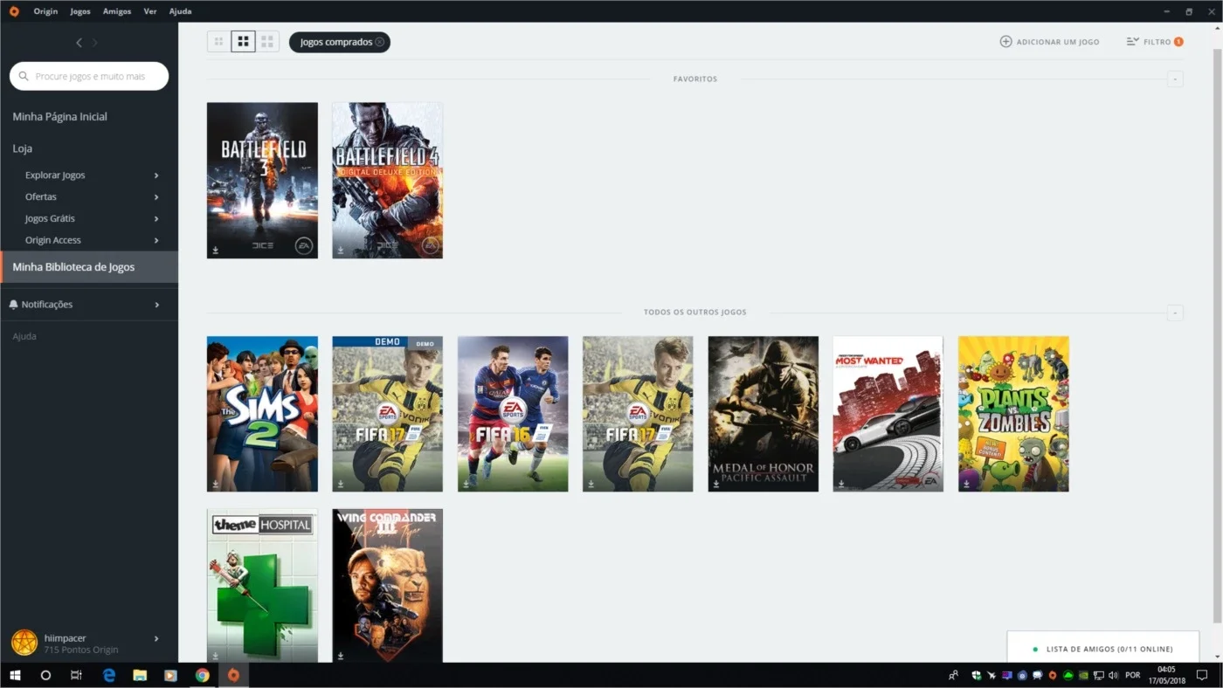Open the Ajuda menu in the menu bar

tap(180, 11)
